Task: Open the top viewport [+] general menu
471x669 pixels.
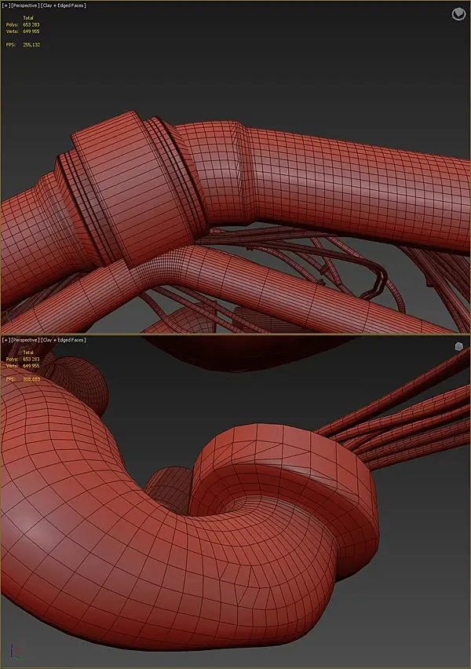Action: 5,5
